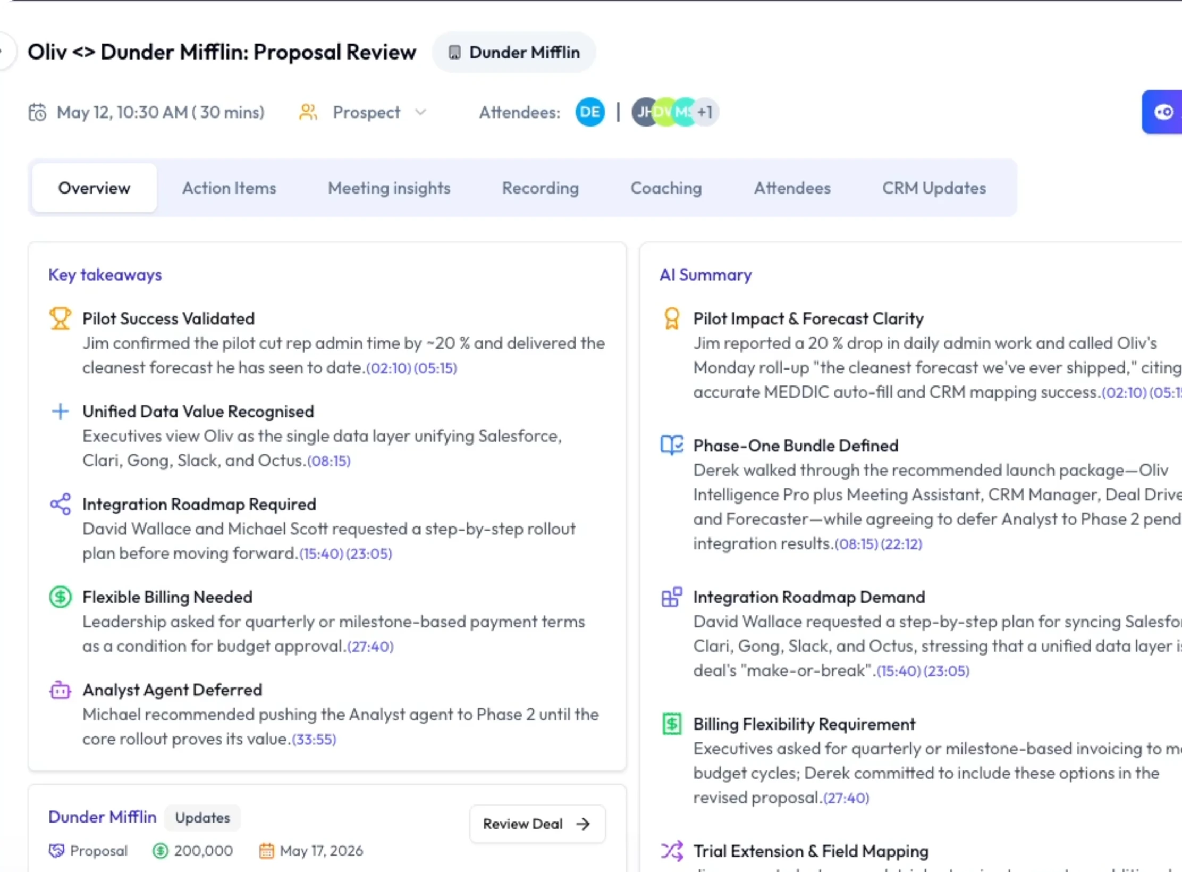The width and height of the screenshot is (1182, 872).
Task: Click the Key takeaways heading
Action: [x=105, y=275]
